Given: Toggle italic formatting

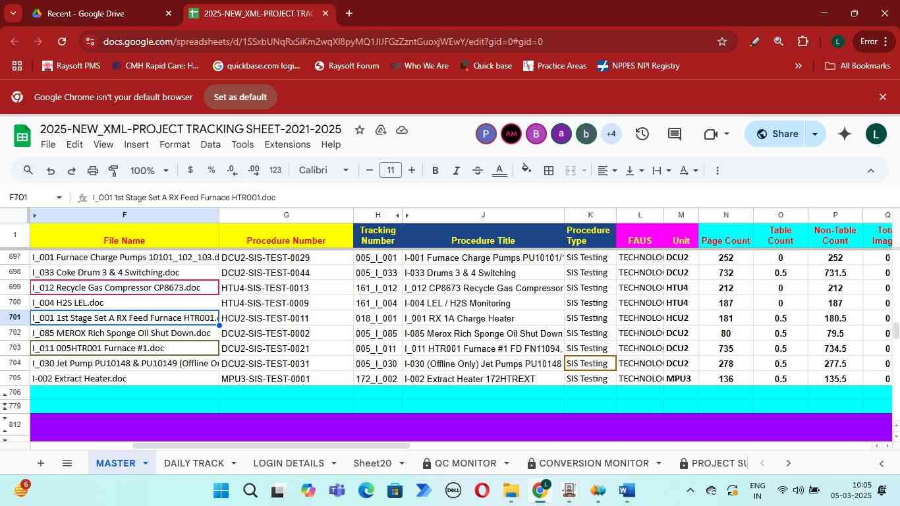Looking at the screenshot, I should click(456, 171).
